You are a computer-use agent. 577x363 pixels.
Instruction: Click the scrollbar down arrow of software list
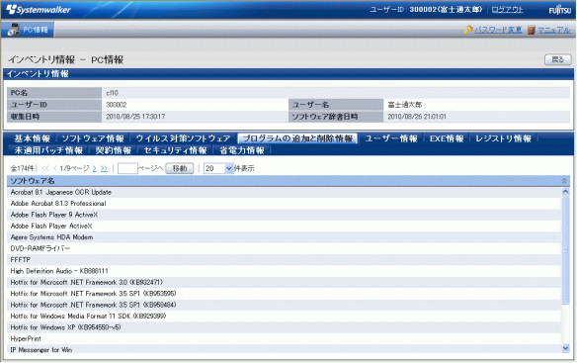pos(565,348)
